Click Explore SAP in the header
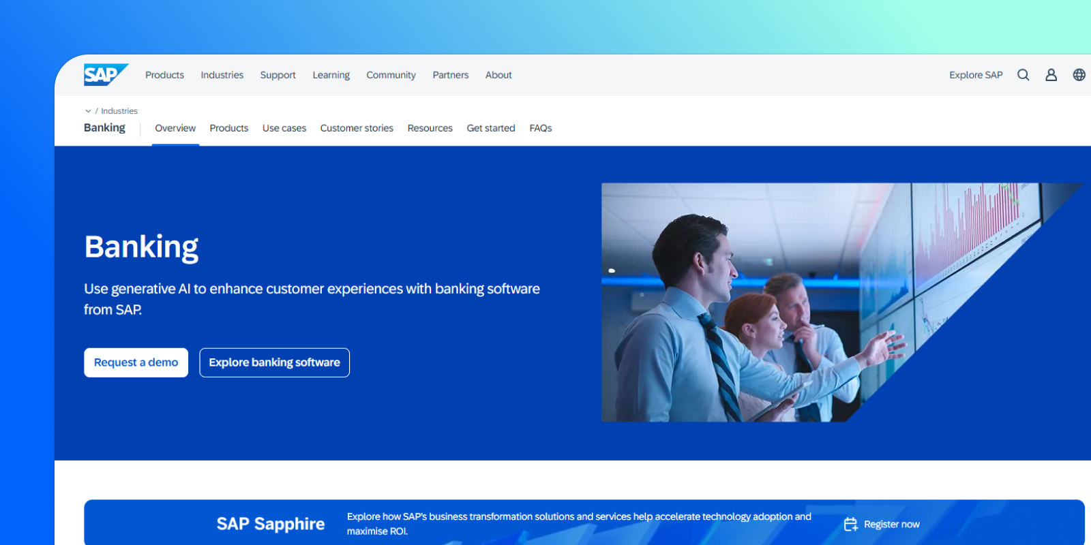This screenshot has width=1091, height=545. click(976, 75)
